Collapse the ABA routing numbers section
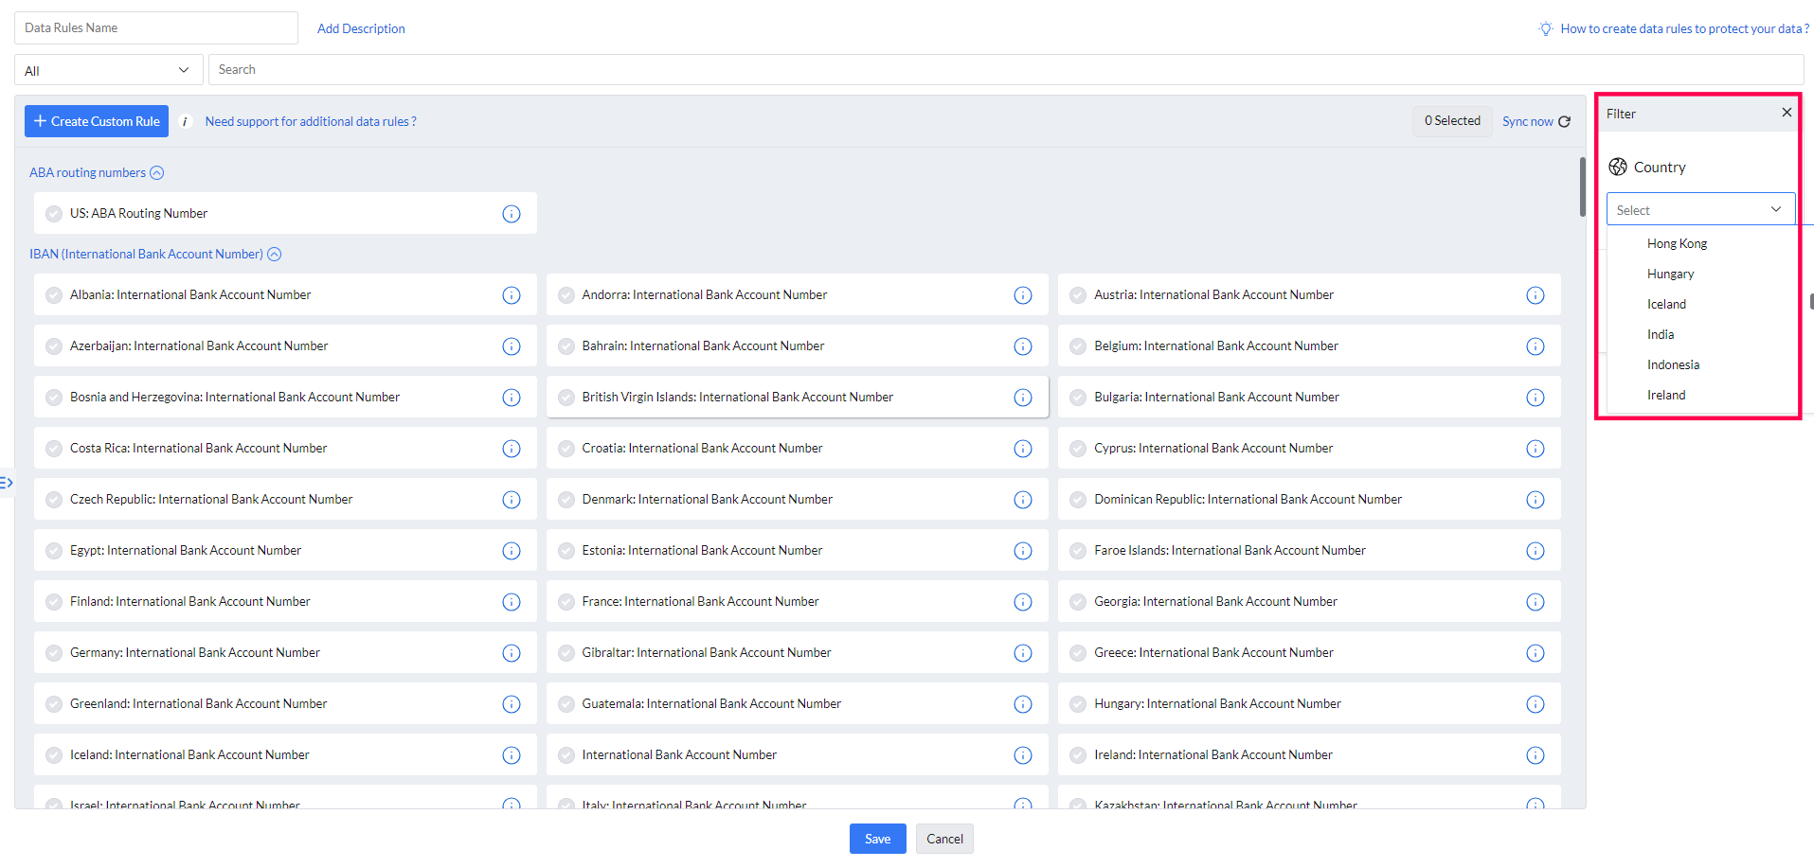The width and height of the screenshot is (1814, 868). 157,172
